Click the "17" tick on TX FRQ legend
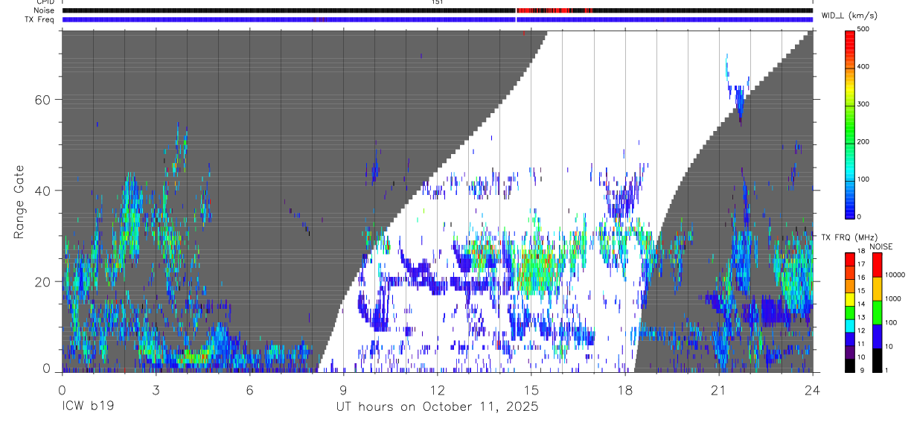Image resolution: width=914 pixels, height=422 pixels. pyautogui.click(x=861, y=264)
